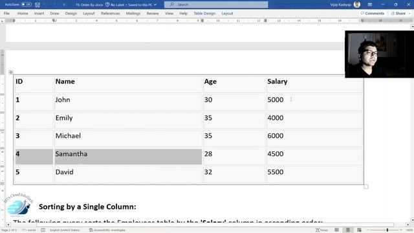The width and height of the screenshot is (414, 233).
Task: Click inside the Search box
Action: click(216, 5)
